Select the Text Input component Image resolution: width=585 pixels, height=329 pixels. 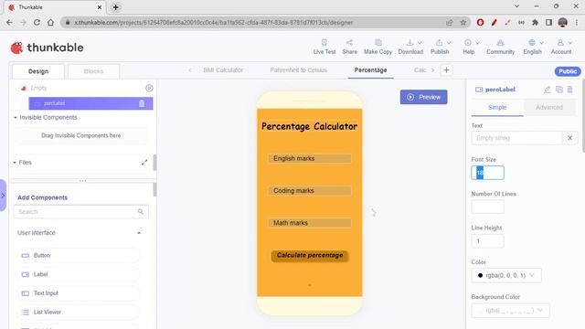click(x=78, y=293)
